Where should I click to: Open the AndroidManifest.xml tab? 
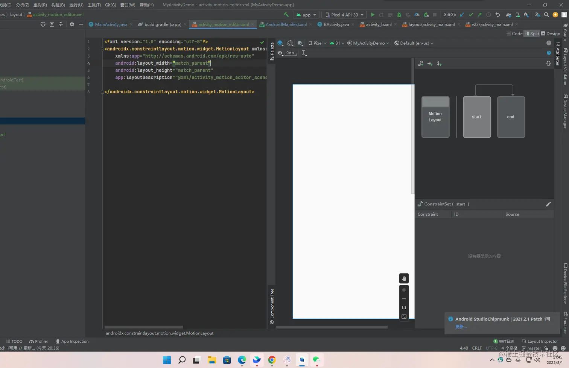[286, 24]
